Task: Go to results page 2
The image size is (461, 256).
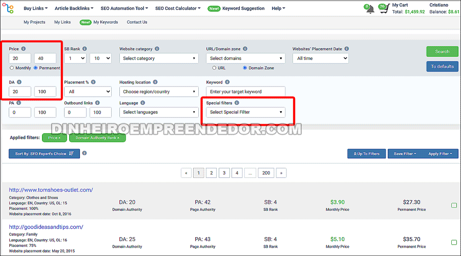Action: [x=211, y=173]
